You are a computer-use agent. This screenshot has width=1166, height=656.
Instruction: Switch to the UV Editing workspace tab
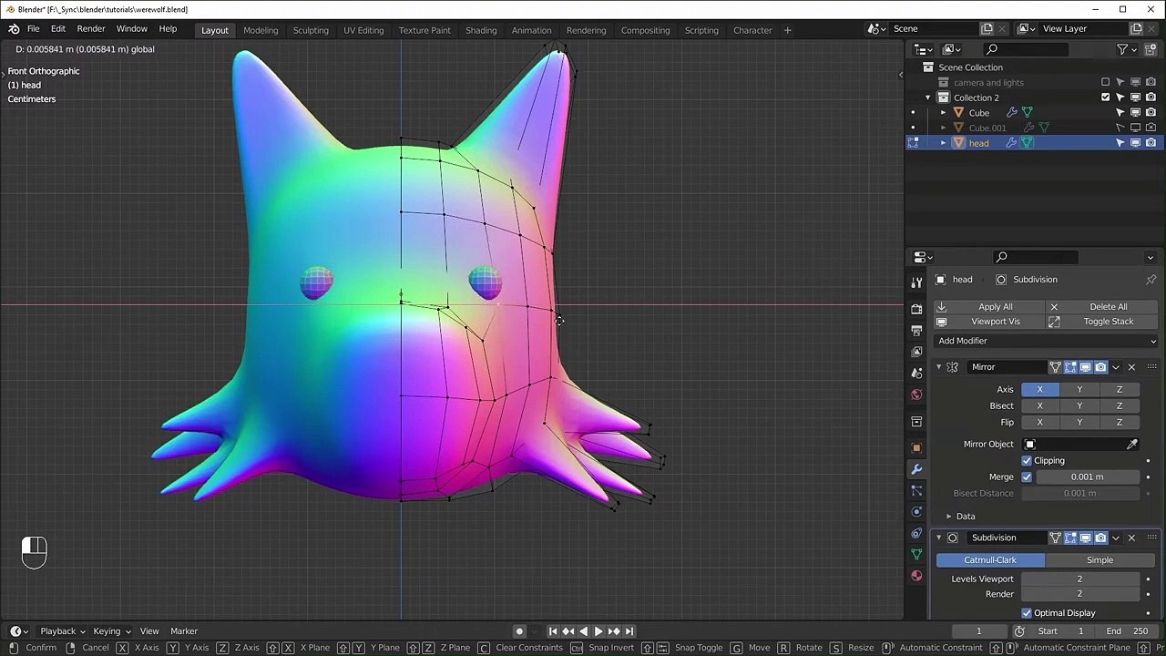[363, 30]
